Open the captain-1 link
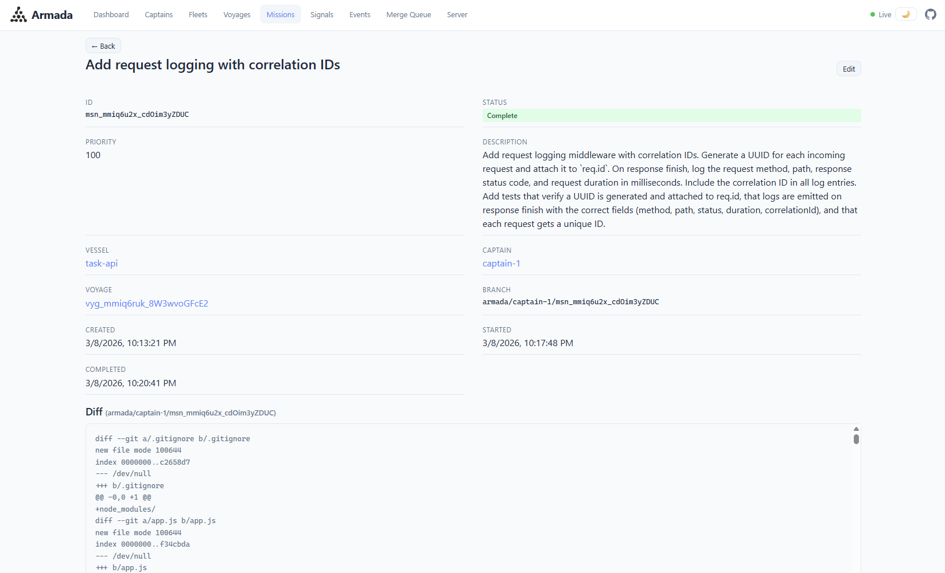This screenshot has width=945, height=573. pyautogui.click(x=501, y=264)
